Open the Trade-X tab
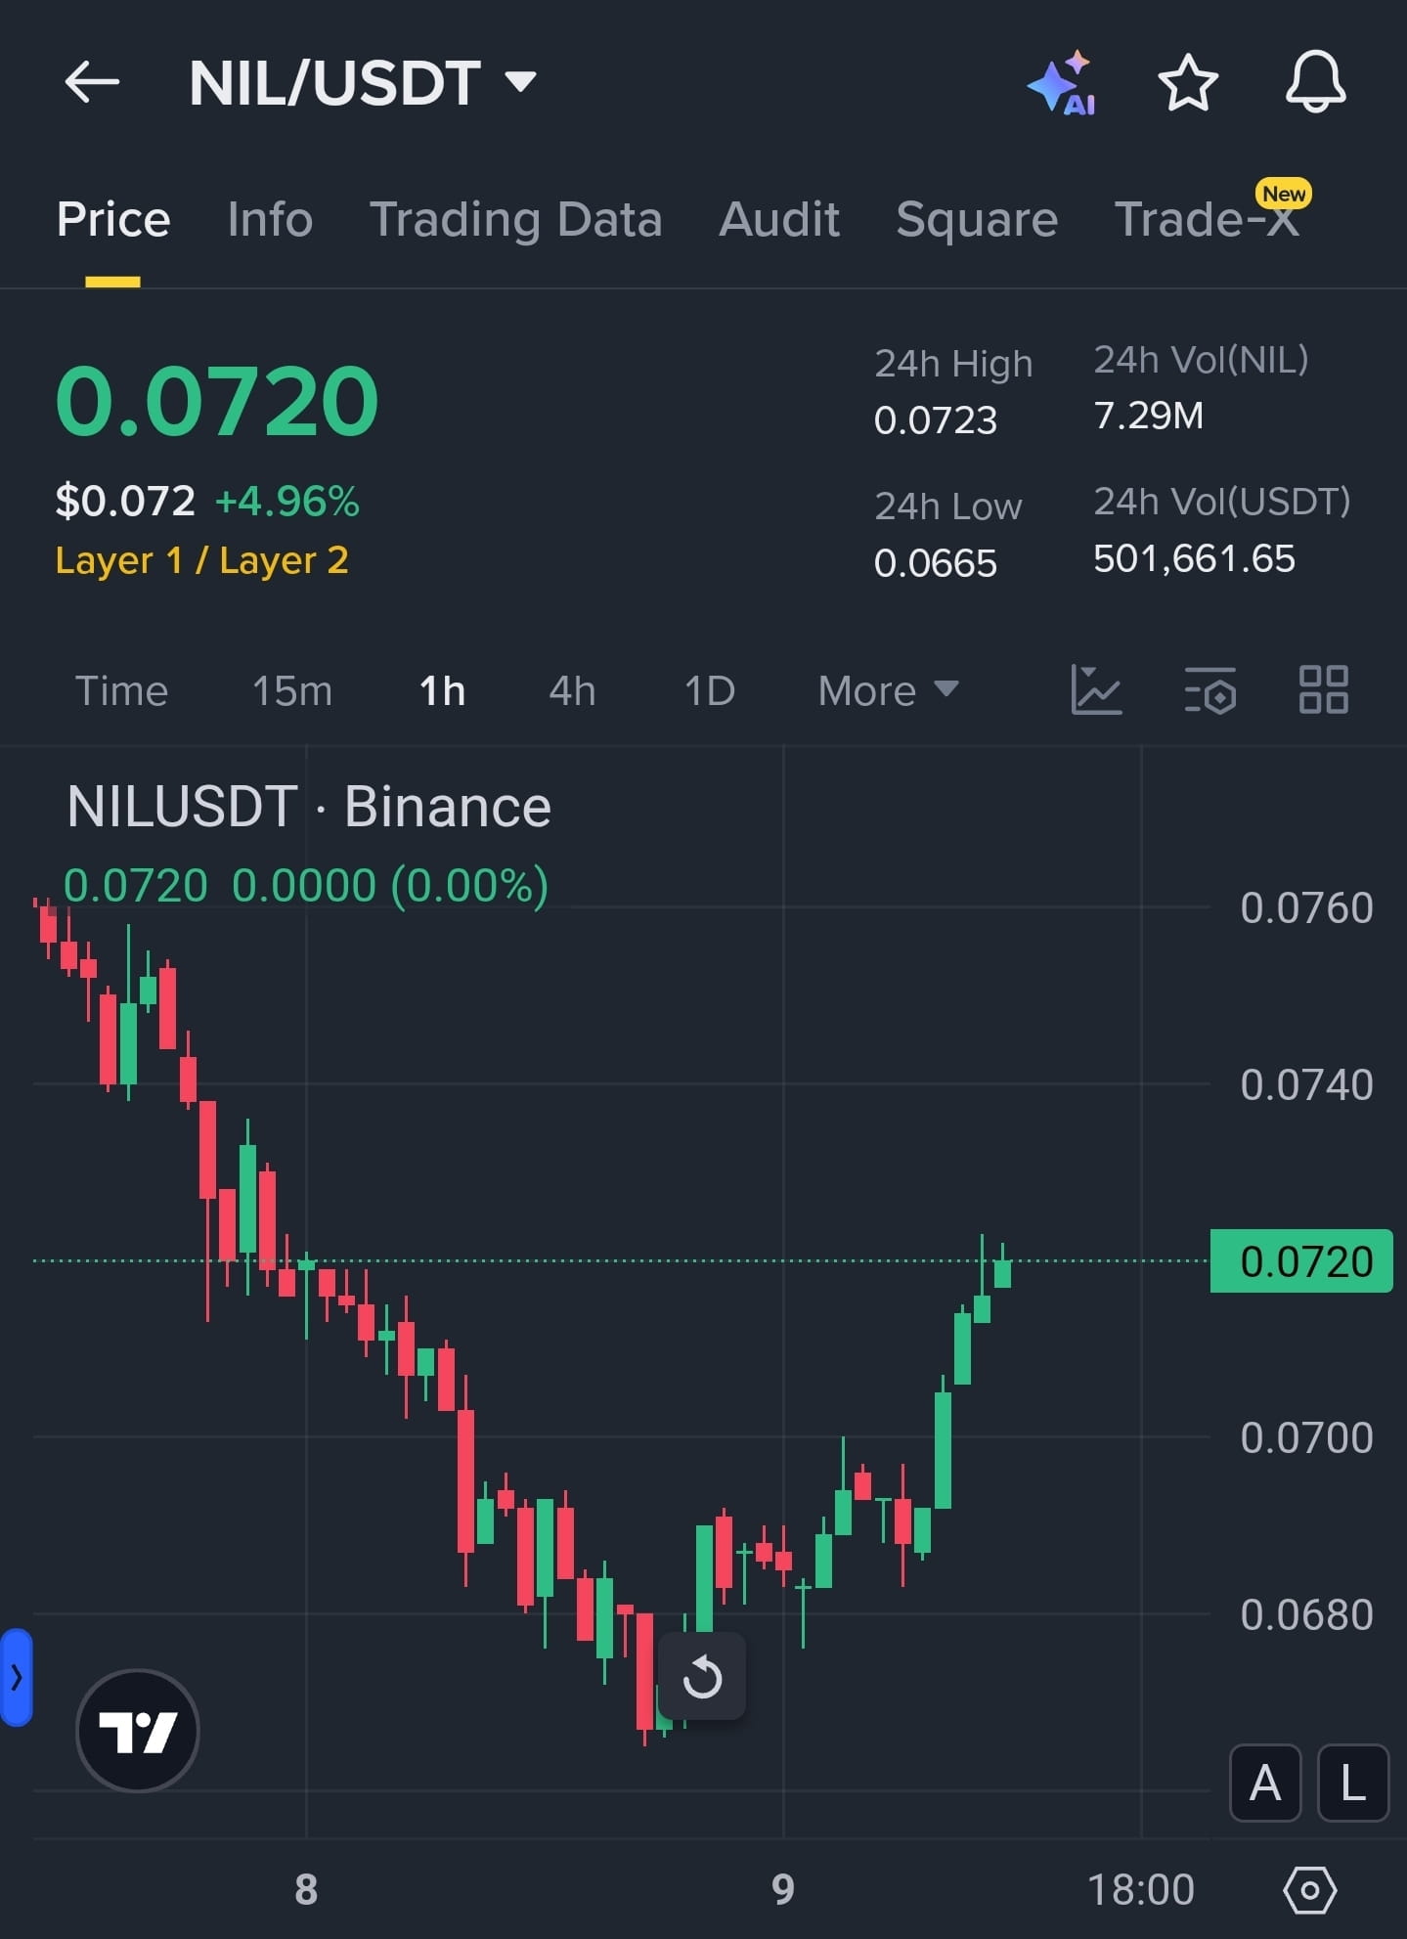Image resolution: width=1407 pixels, height=1939 pixels. tap(1208, 219)
